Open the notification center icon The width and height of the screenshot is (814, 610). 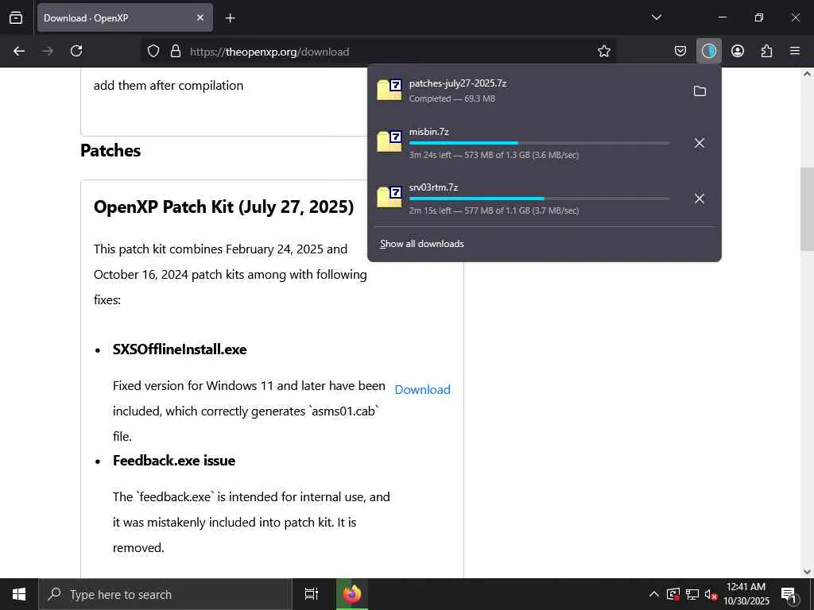click(x=788, y=594)
